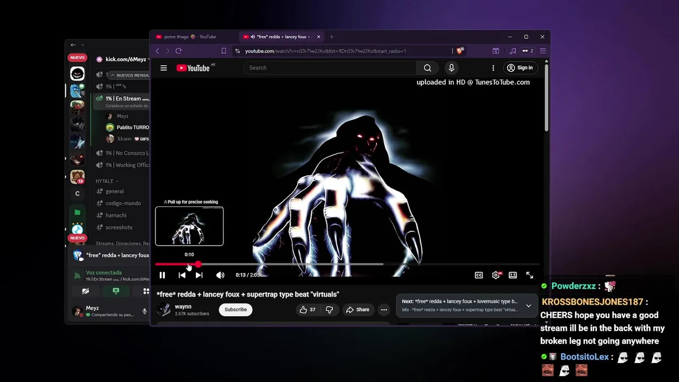This screenshot has width=679, height=382.
Task: Go back in the browser
Action: click(x=158, y=51)
